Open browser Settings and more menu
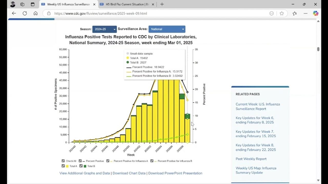Viewport: 328px width, 184px height. 305,13
